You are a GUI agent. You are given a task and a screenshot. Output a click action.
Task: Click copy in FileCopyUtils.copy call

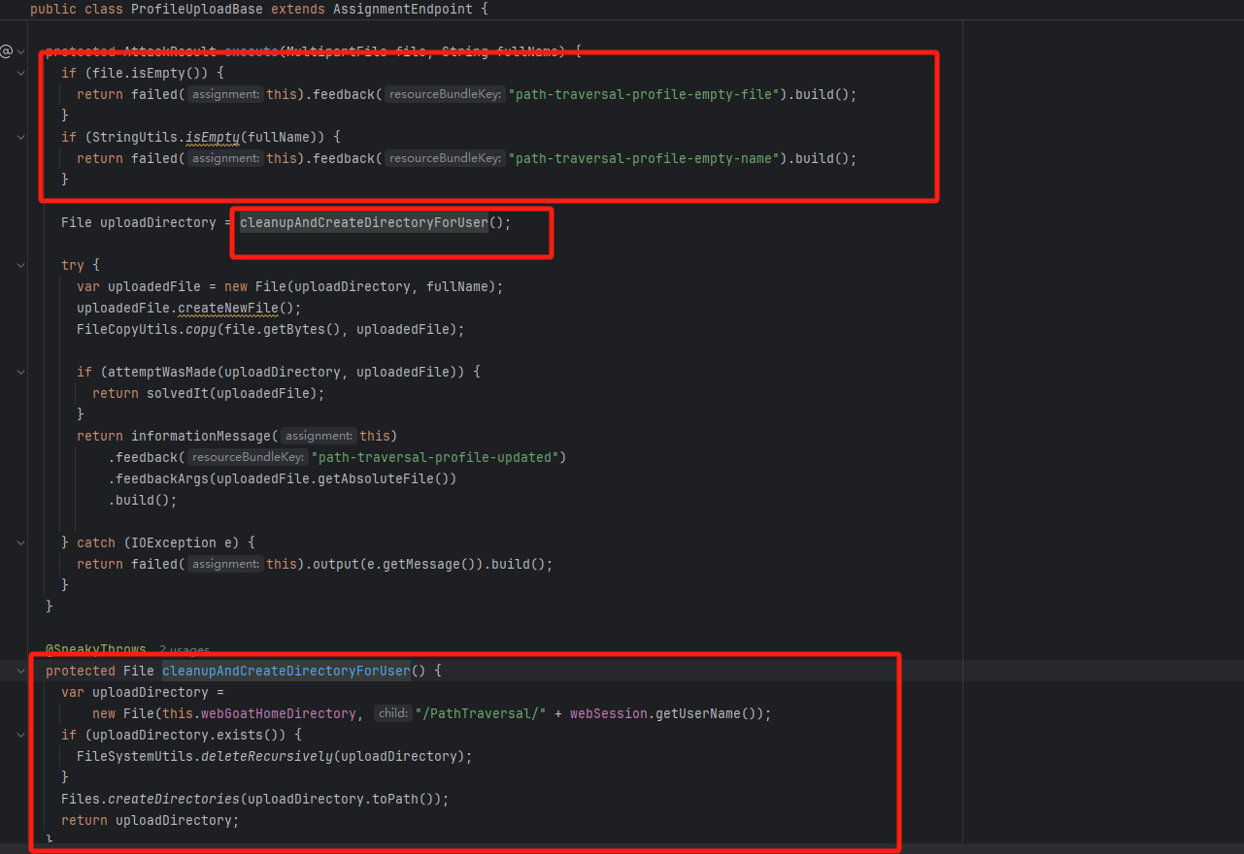click(x=200, y=329)
